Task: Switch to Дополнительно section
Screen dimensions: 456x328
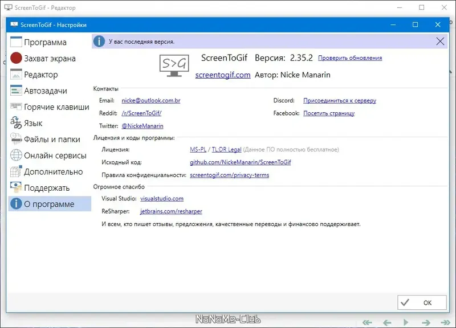Action: 50,171
